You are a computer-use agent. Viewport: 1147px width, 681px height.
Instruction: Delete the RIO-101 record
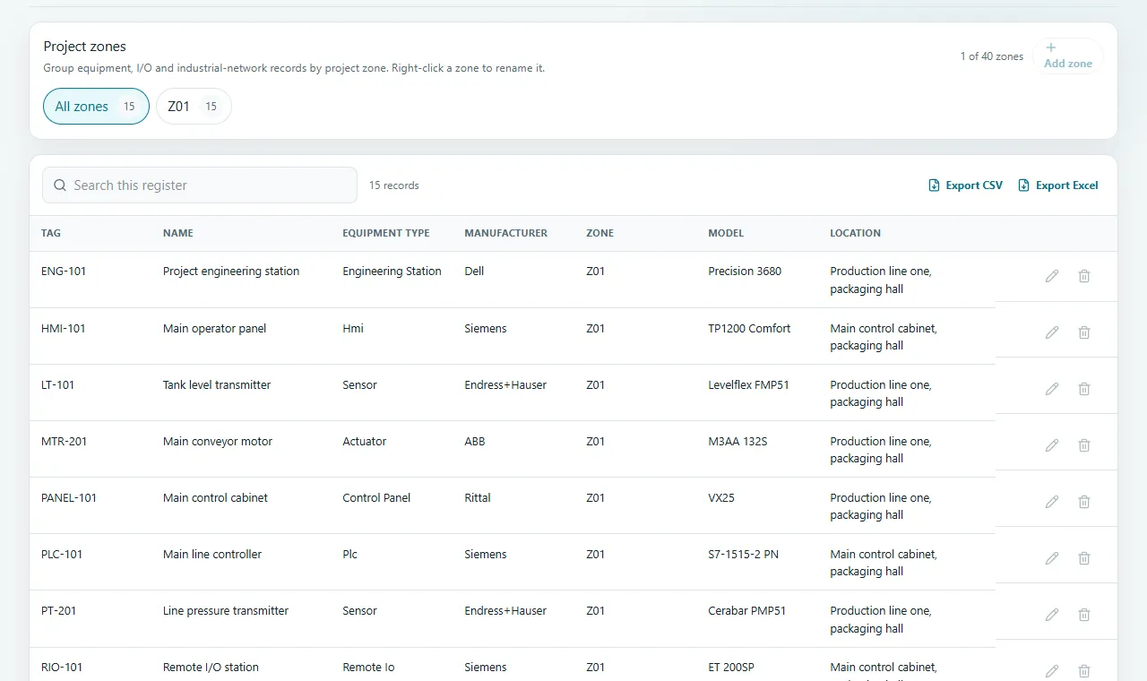1084,670
